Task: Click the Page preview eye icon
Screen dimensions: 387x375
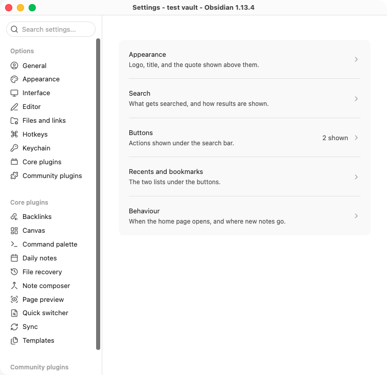Action: [x=14, y=299]
